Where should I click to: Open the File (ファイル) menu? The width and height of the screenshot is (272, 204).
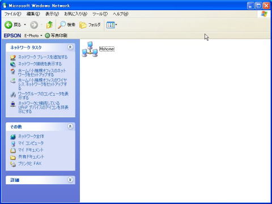click(x=12, y=14)
